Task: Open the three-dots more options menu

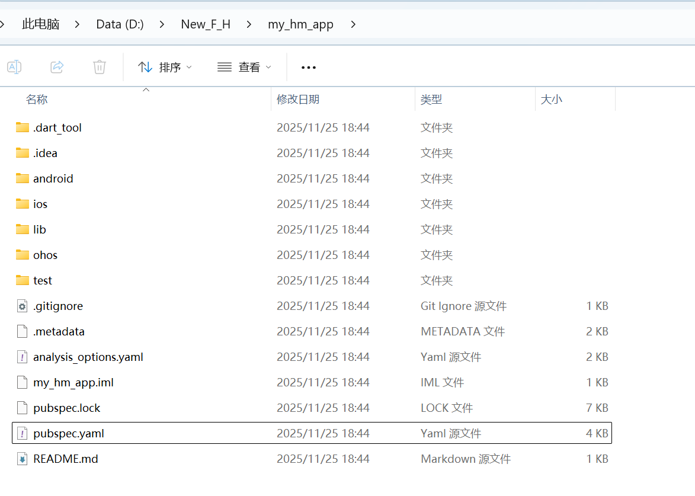Action: tap(309, 68)
